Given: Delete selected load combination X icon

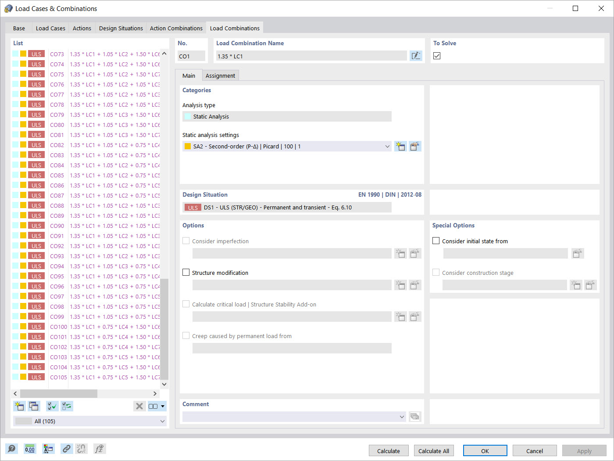Looking at the screenshot, I should (x=139, y=406).
